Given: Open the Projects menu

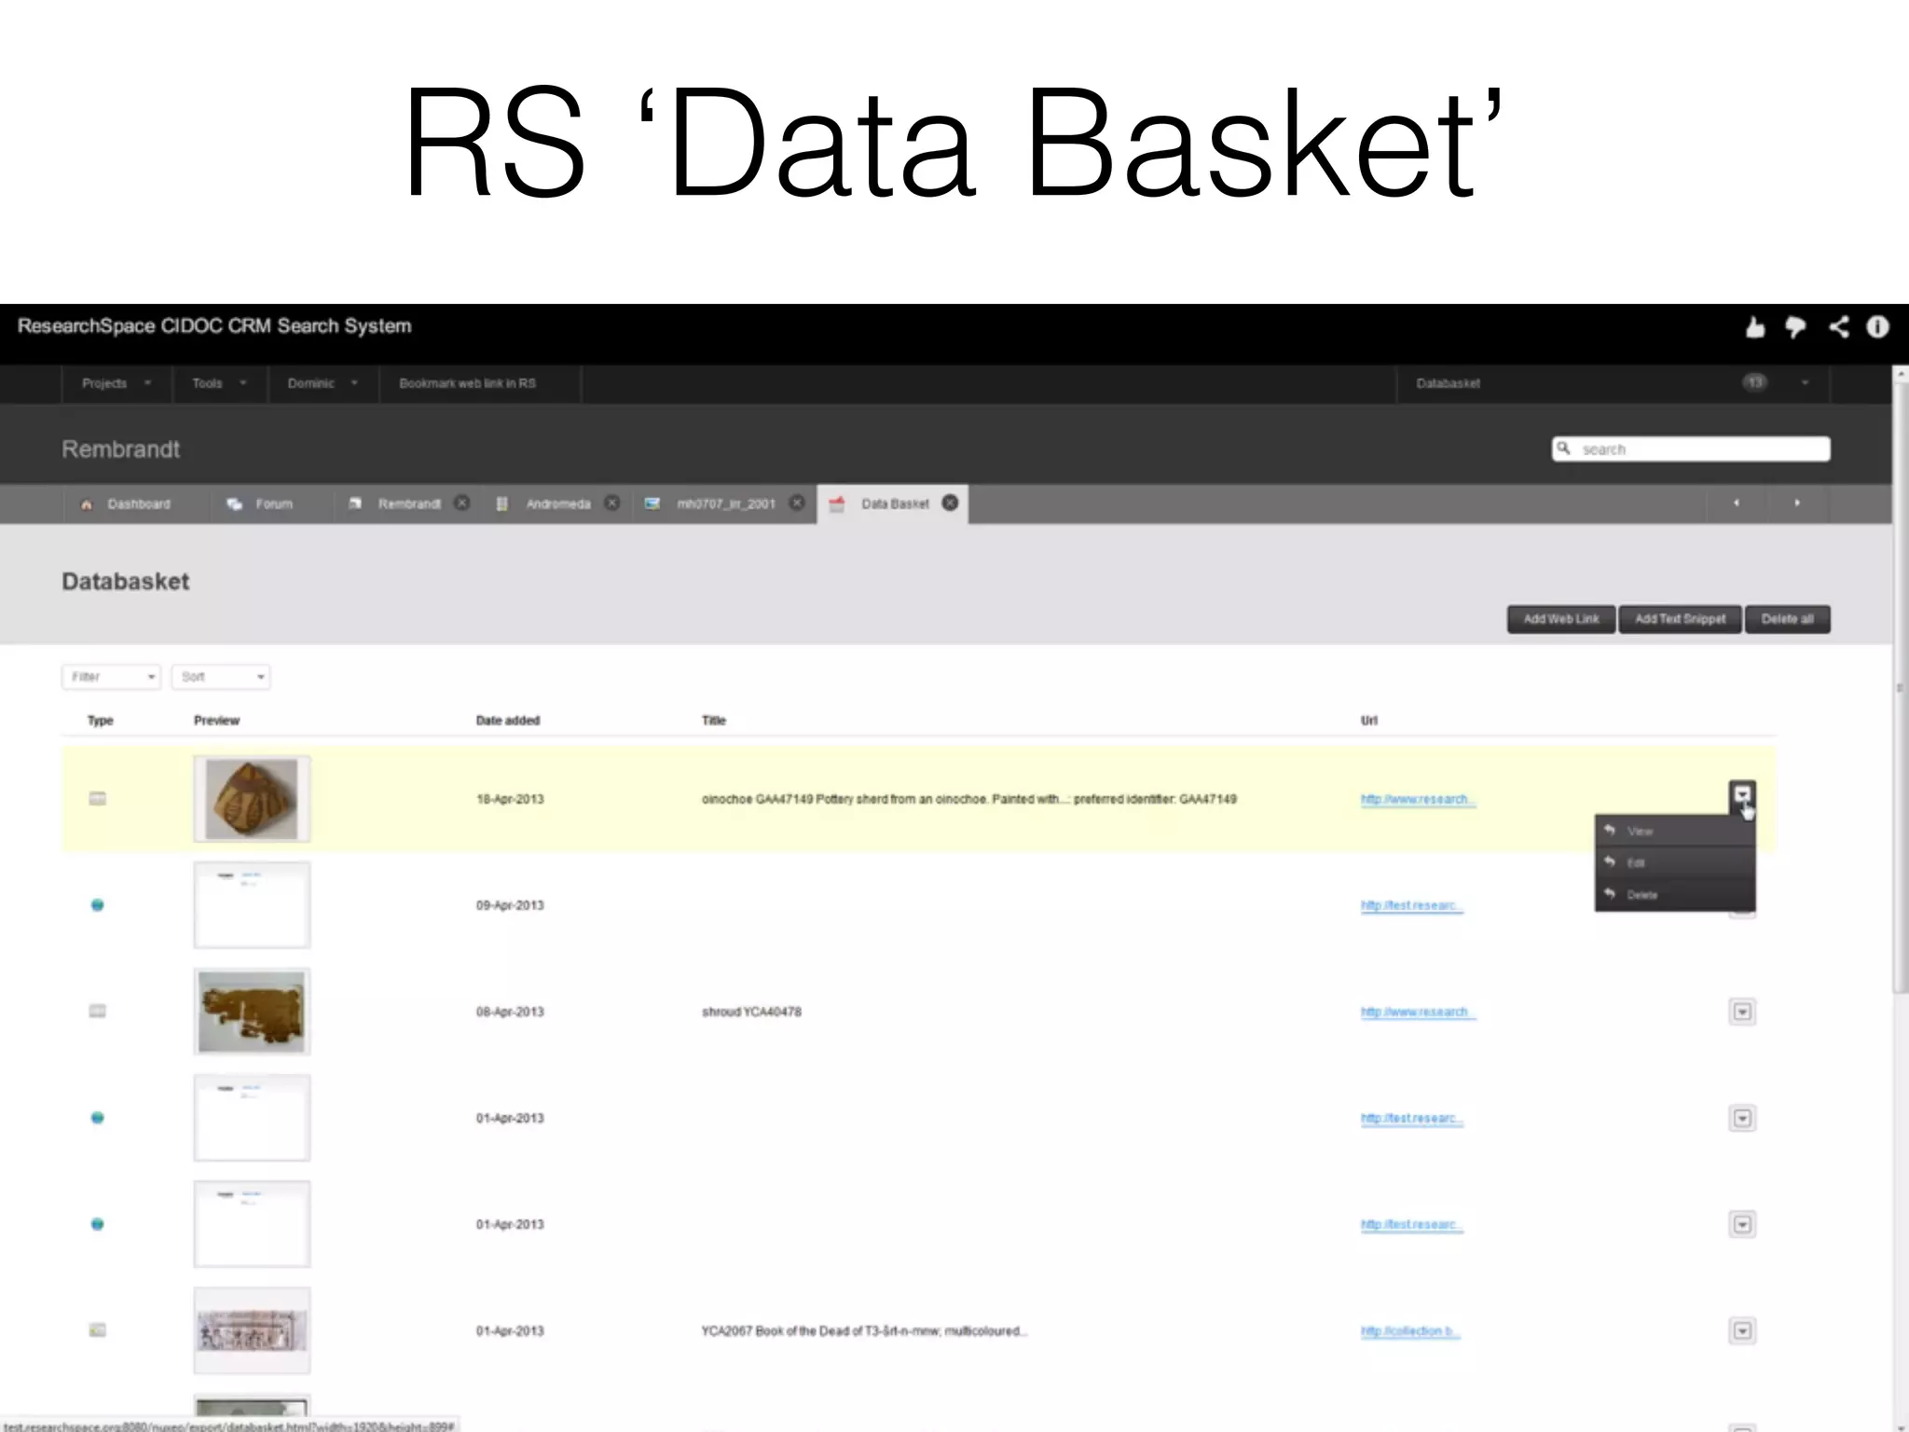Looking at the screenshot, I should pos(116,383).
